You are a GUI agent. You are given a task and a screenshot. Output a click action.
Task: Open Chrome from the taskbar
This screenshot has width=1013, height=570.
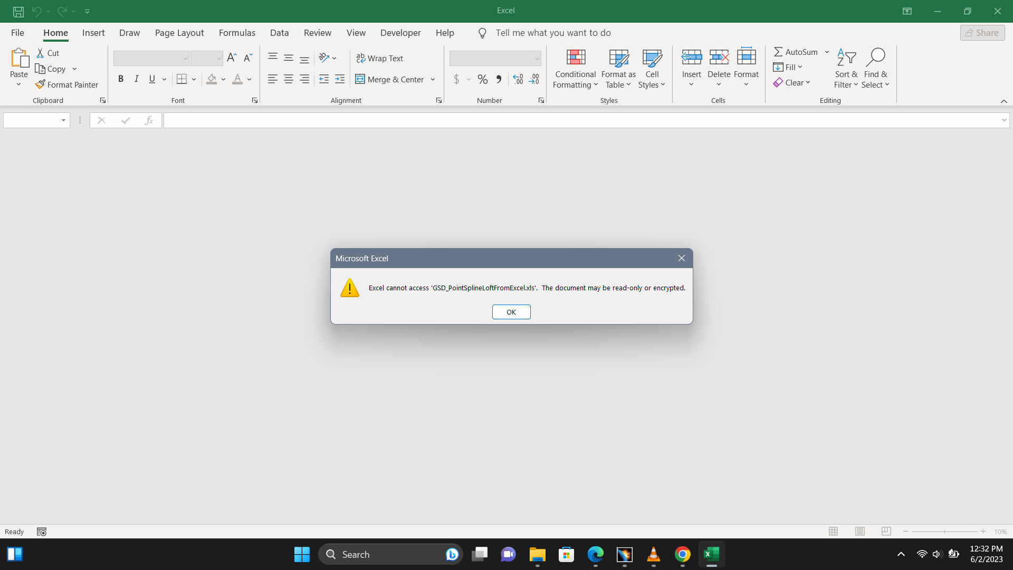(x=682, y=554)
